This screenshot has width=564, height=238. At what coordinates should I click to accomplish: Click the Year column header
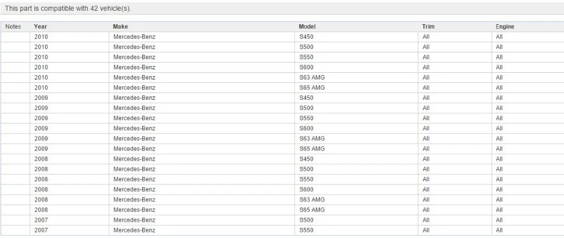tap(69, 27)
